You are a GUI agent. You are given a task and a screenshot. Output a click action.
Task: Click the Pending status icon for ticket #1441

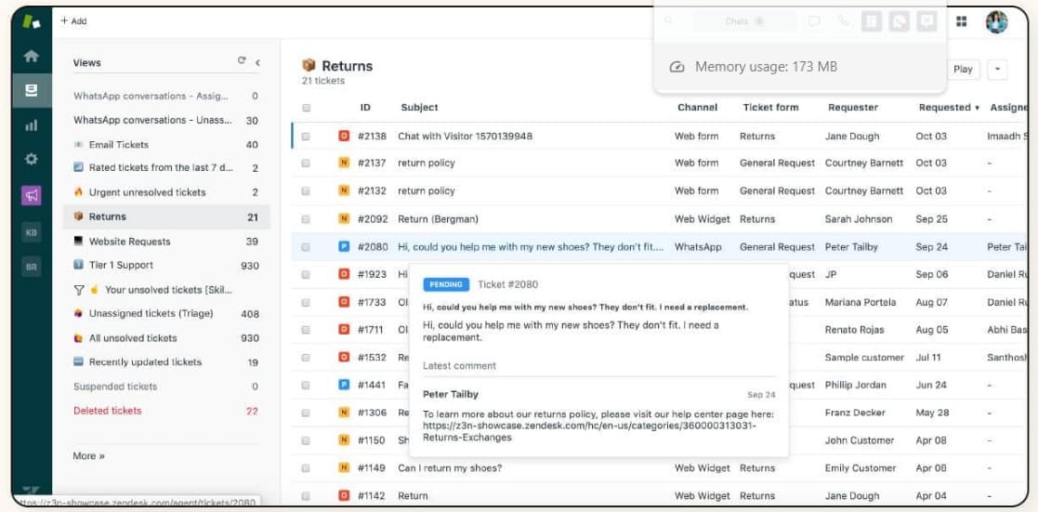click(344, 384)
